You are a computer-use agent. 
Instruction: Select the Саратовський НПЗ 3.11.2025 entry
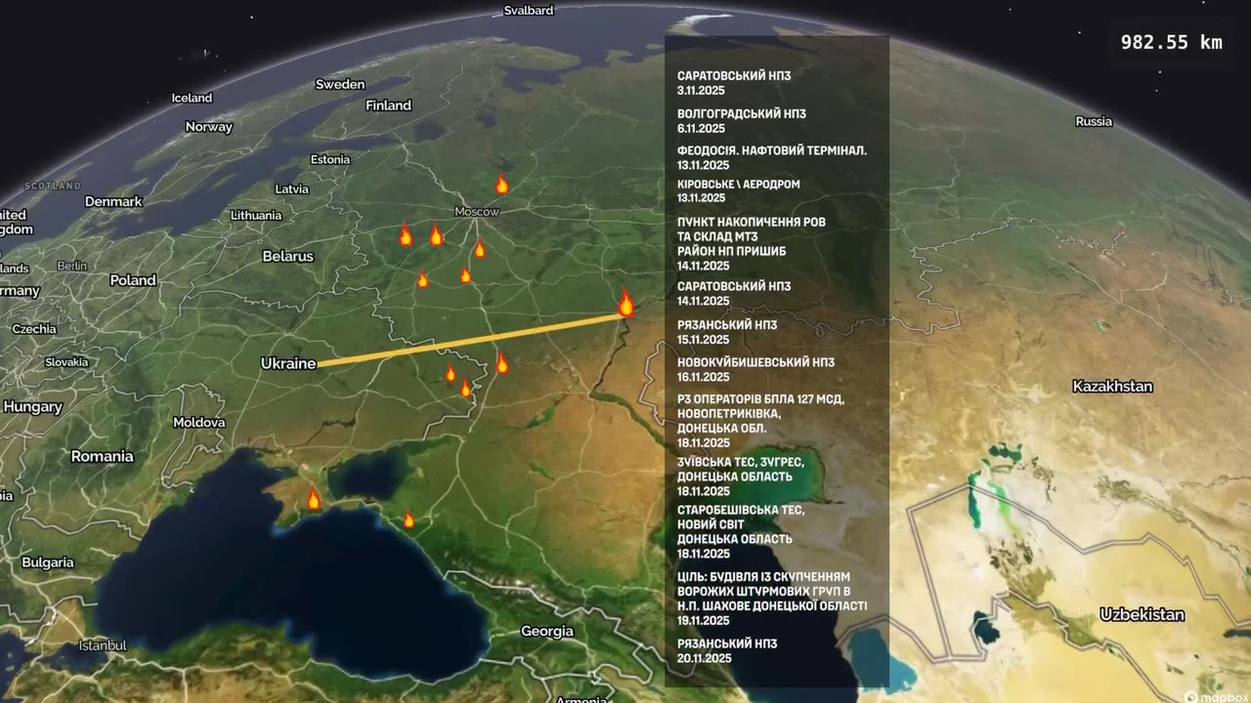[x=734, y=82]
